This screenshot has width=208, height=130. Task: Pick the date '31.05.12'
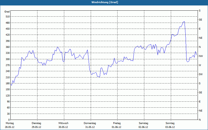(x=90, y=127)
